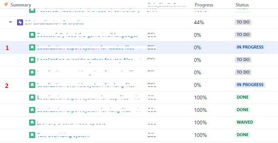278x143 pixels.
Task: Open IN PROGRESS status on row marked 1
Action: point(250,47)
